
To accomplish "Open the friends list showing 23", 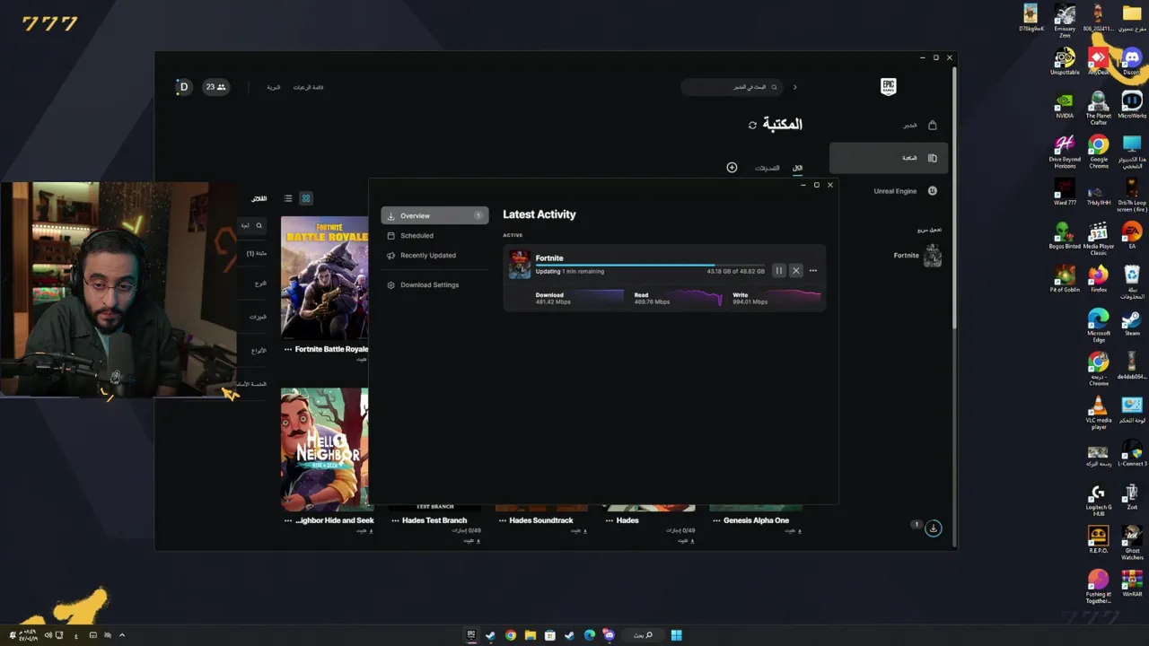I will [215, 87].
